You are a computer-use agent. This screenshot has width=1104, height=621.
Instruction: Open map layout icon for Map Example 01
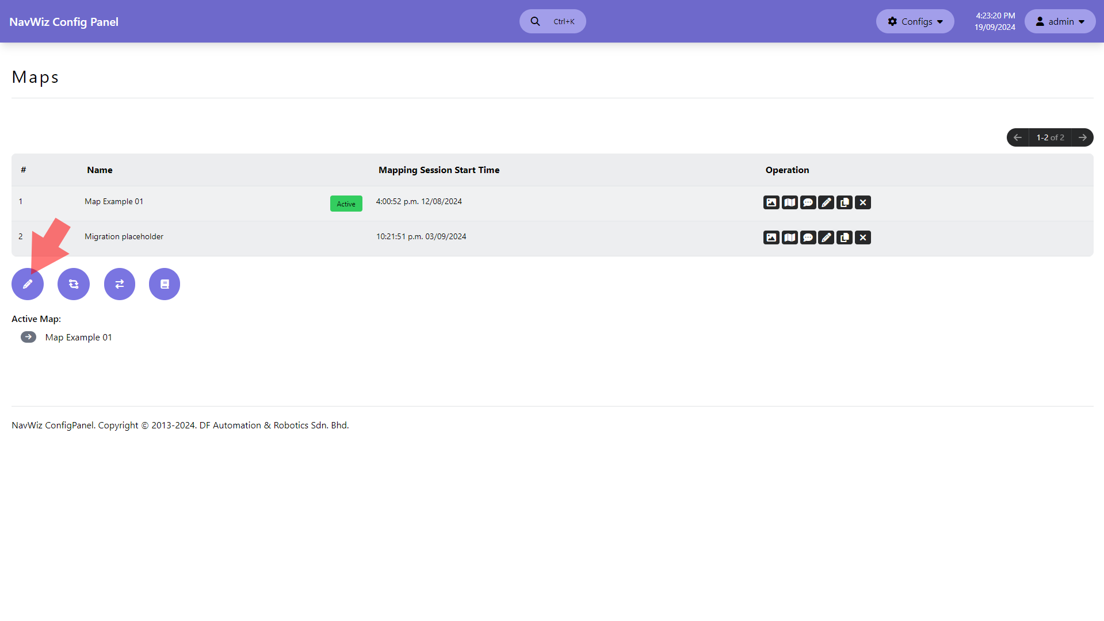(789, 202)
